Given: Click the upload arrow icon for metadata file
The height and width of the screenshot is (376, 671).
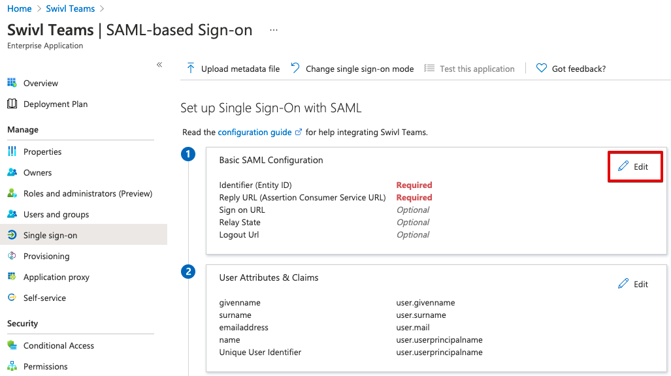Looking at the screenshot, I should [x=190, y=68].
